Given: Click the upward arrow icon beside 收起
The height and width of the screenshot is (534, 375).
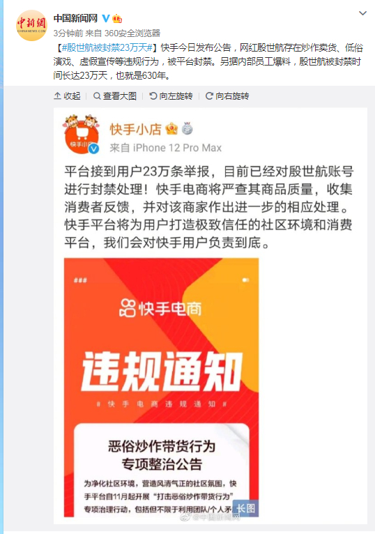Looking at the screenshot, I should tap(58, 96).
